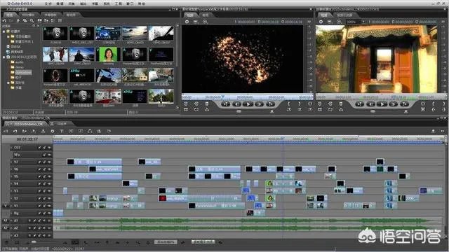Open the overflow chevron at timeline toolbar right
The width and height of the screenshot is (449, 252).
tap(443, 131)
